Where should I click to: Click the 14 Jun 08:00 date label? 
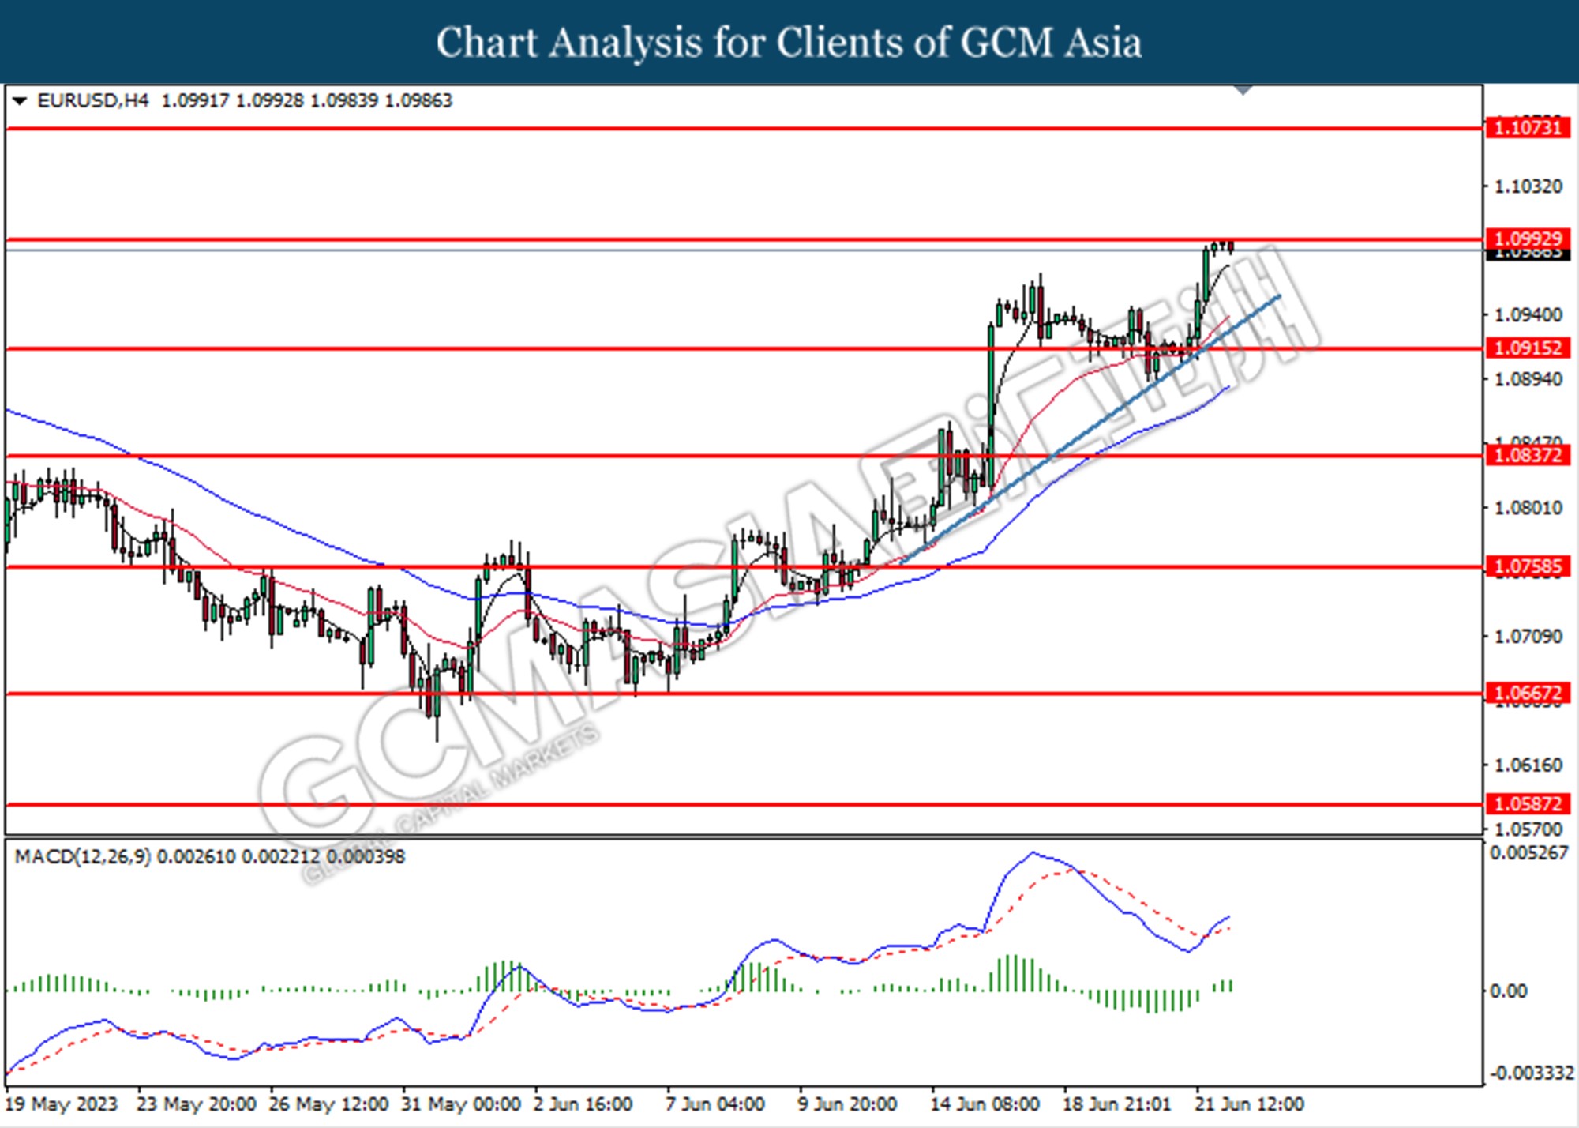click(985, 1104)
